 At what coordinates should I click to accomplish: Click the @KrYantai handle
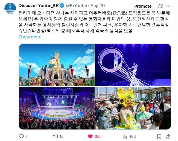coord(76,6)
